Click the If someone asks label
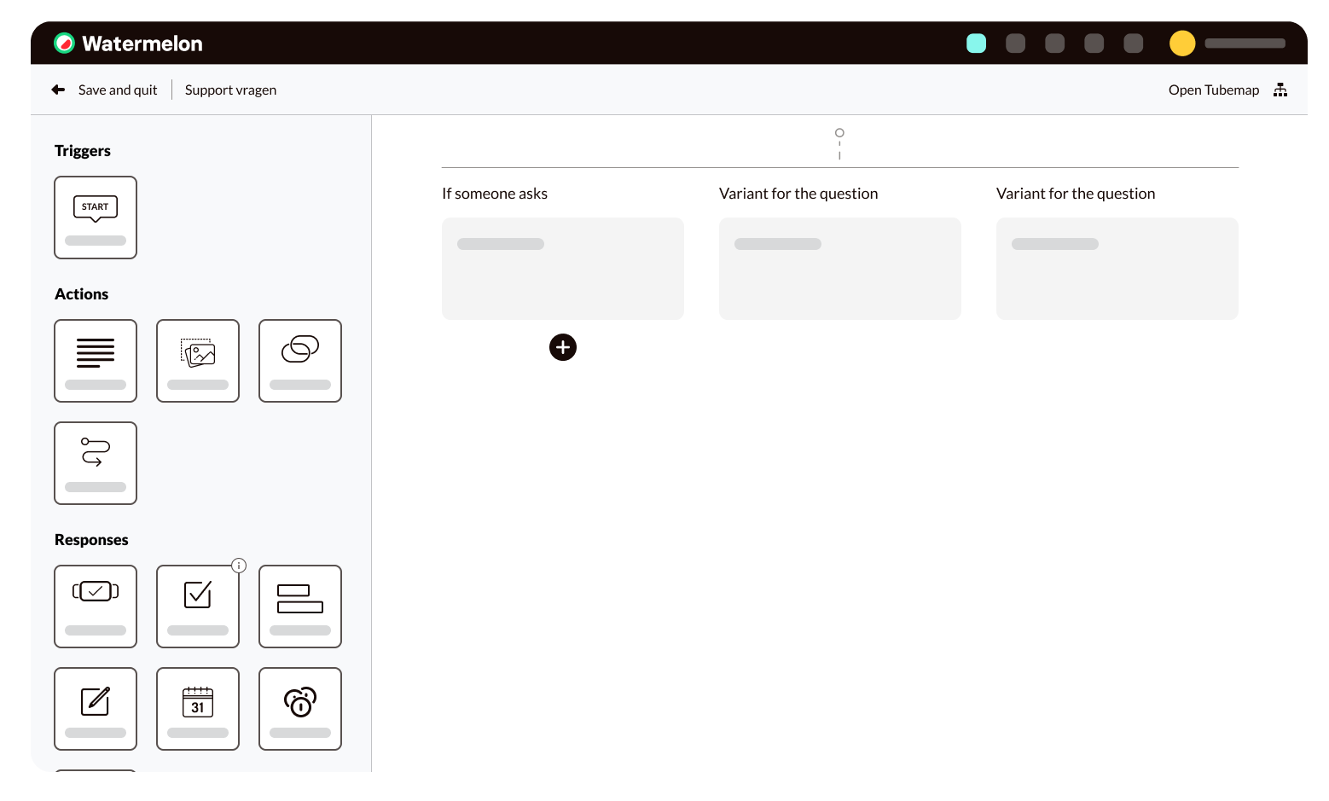Image resolution: width=1329 pixels, height=801 pixels. [495, 194]
